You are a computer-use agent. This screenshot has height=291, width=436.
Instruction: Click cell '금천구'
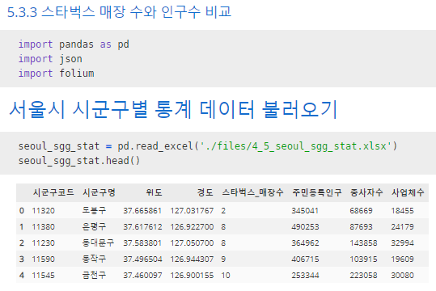pyautogui.click(x=94, y=275)
